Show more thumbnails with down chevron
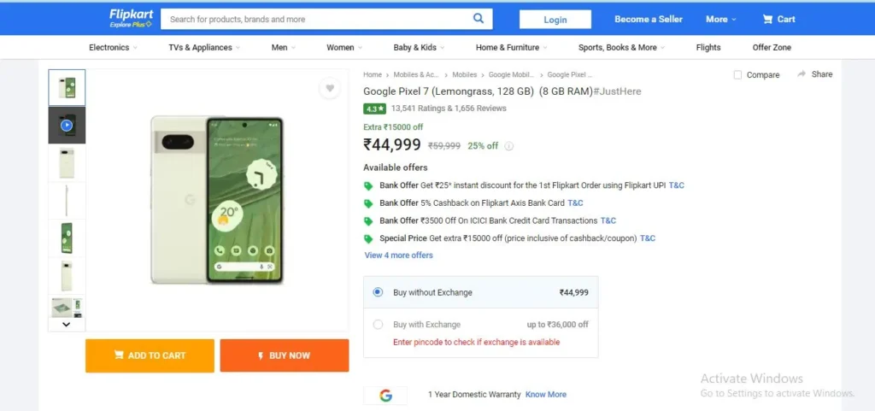The height and width of the screenshot is (411, 875). click(67, 324)
